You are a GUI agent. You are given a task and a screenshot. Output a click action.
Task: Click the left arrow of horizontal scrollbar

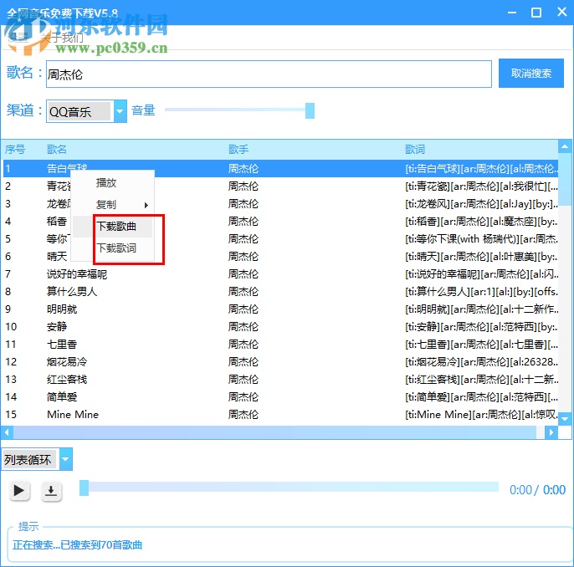pyautogui.click(x=7, y=432)
